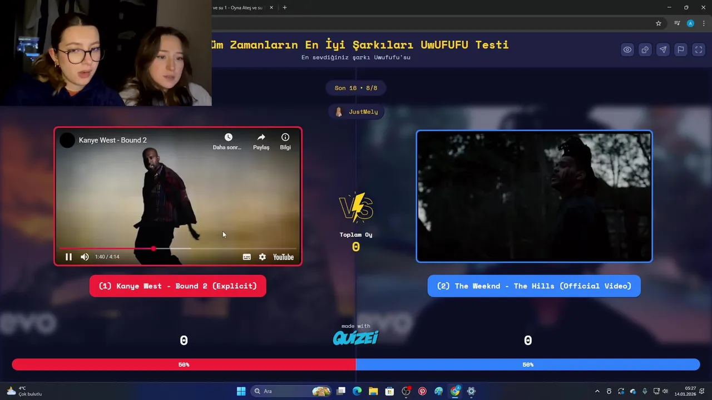Click the Quizei logo
The image size is (712, 400).
point(356,338)
